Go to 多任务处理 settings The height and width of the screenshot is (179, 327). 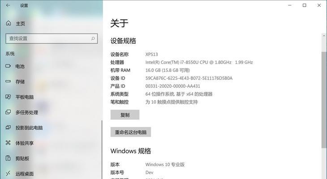(x=27, y=112)
